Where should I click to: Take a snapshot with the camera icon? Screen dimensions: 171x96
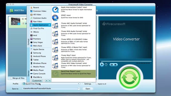[x=112, y=65]
